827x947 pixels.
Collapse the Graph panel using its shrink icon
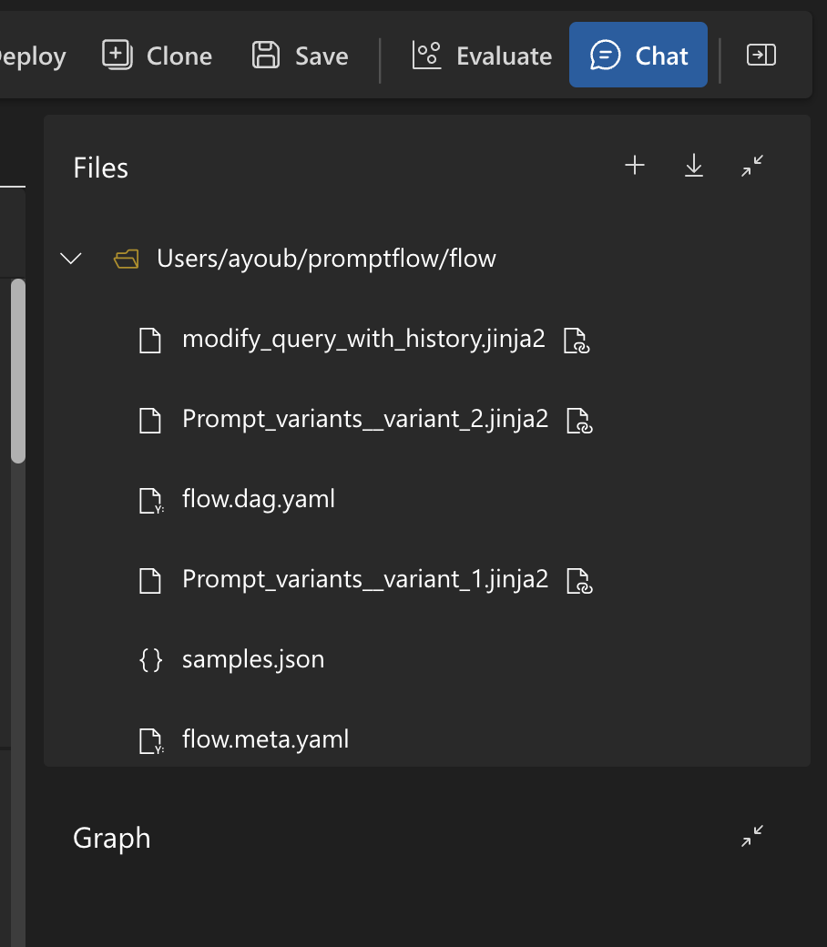(x=750, y=835)
